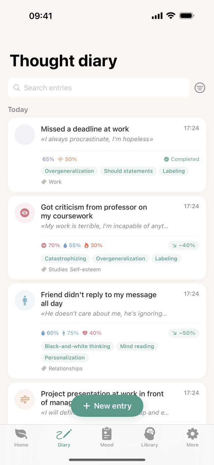Screen dimensions: 214x465
Task: Select the Should statements tag
Action: tap(128, 171)
